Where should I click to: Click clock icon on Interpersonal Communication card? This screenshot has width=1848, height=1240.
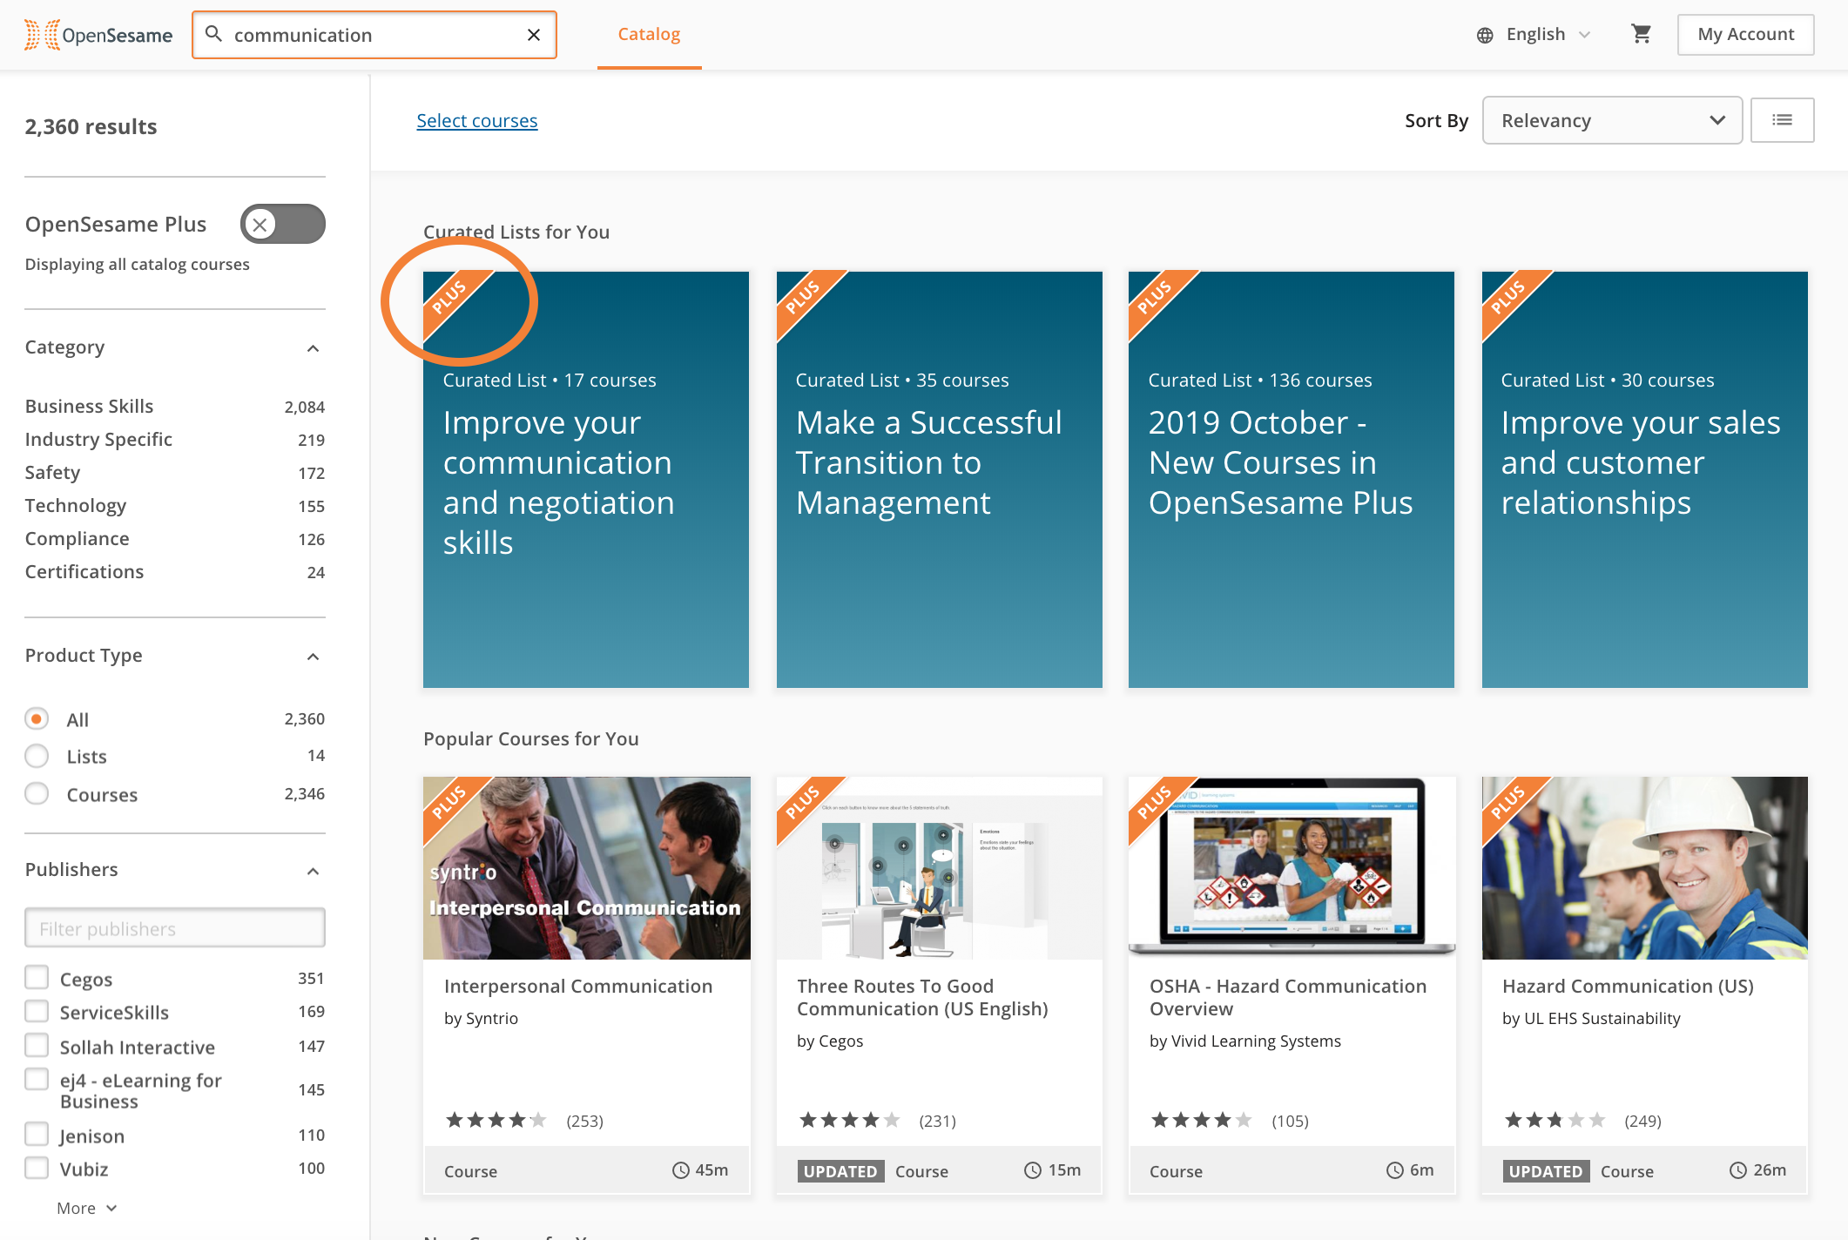click(x=681, y=1170)
